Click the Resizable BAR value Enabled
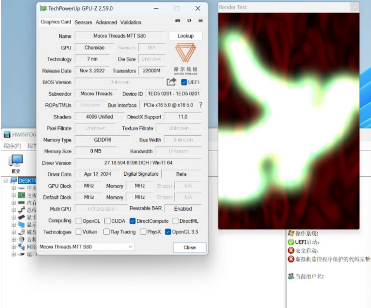 (x=183, y=209)
